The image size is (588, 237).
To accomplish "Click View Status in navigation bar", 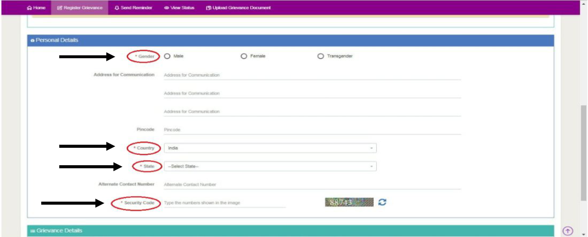I will (179, 8).
